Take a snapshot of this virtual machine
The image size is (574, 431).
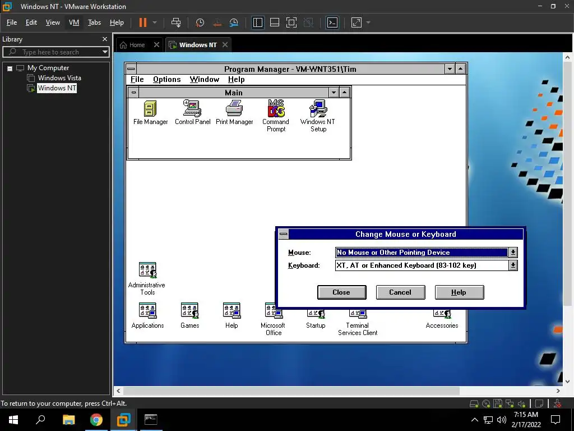tap(200, 22)
